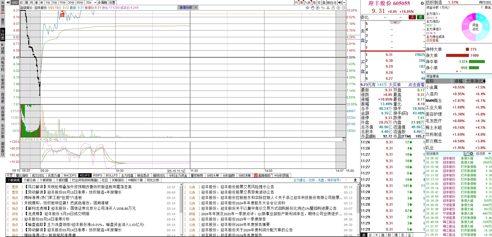The width and height of the screenshot is (492, 237).
Task: Click the red 买 buy button
Action: (x=412, y=17)
